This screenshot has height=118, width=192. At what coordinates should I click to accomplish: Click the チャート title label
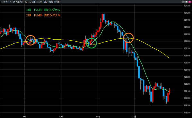[x=7, y=2]
